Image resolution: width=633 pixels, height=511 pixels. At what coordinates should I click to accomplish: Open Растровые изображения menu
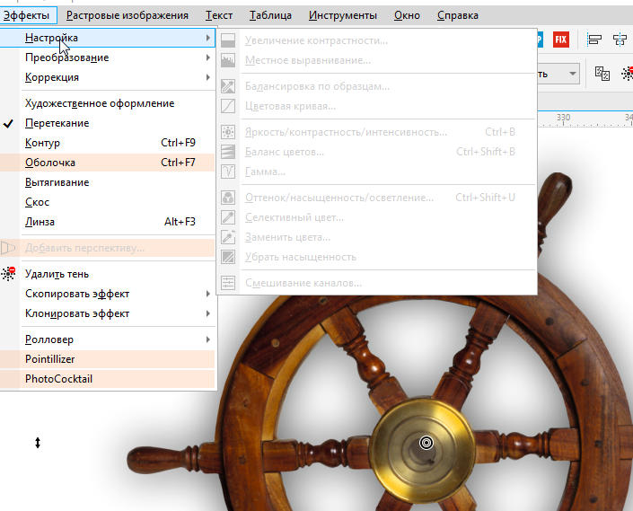point(127,15)
